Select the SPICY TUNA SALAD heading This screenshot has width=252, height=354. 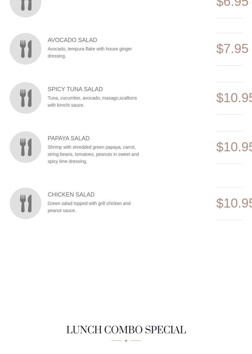click(x=75, y=89)
